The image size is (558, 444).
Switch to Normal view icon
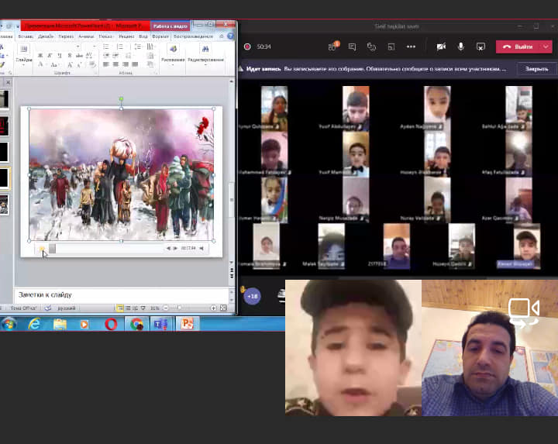click(x=120, y=308)
